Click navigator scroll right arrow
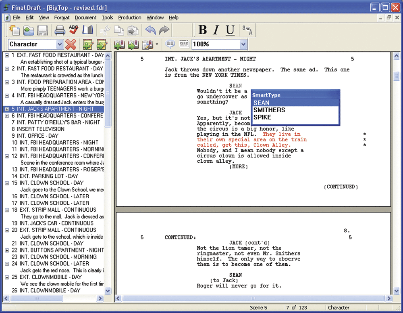The height and width of the screenshot is (313, 403). pos(100,298)
